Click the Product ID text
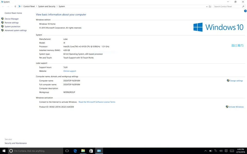247x154 pixels. (x=56, y=107)
